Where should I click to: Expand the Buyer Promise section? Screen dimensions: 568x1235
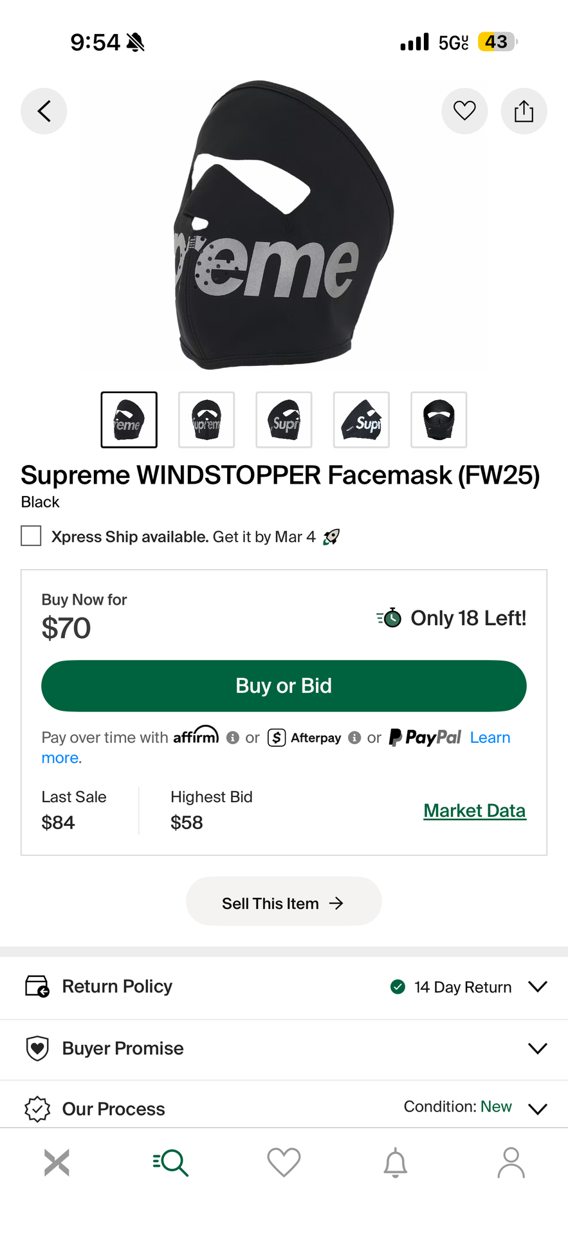coord(538,1048)
